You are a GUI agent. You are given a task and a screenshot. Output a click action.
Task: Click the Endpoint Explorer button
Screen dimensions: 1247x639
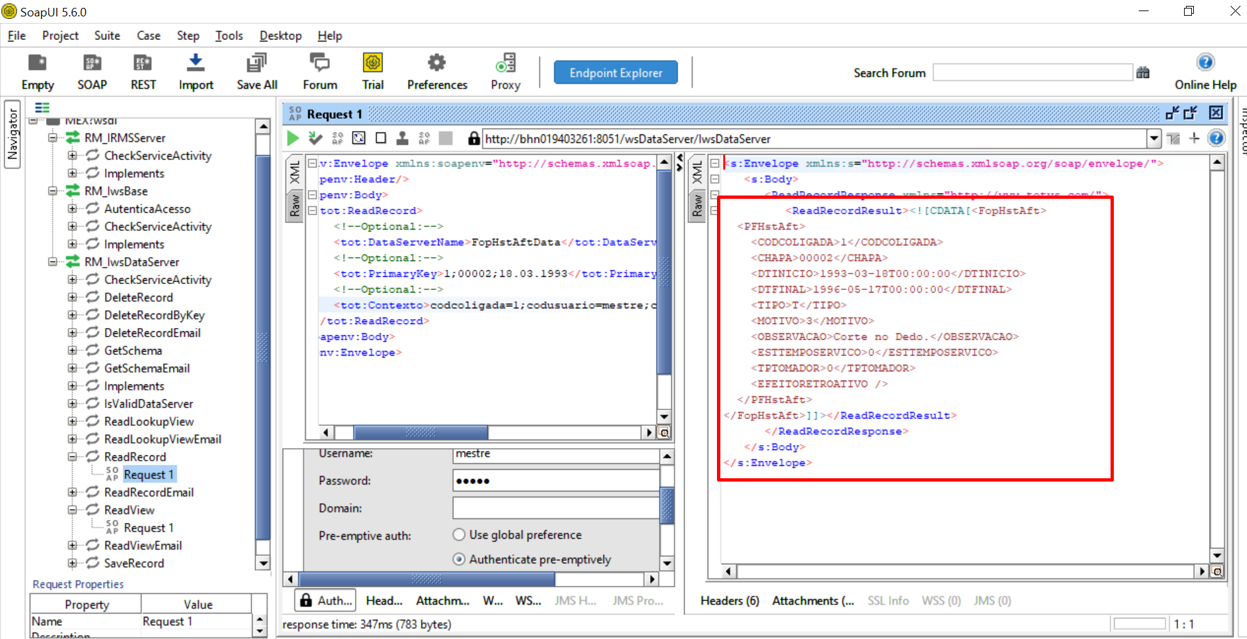pyautogui.click(x=615, y=72)
